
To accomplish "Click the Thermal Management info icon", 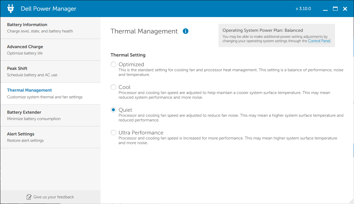I will tap(186, 31).
